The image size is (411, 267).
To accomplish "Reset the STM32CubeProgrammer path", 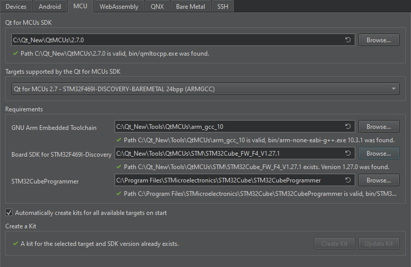I will [x=348, y=180].
